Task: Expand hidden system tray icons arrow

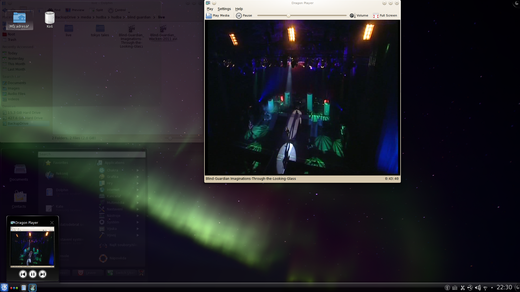Action: click(492, 287)
